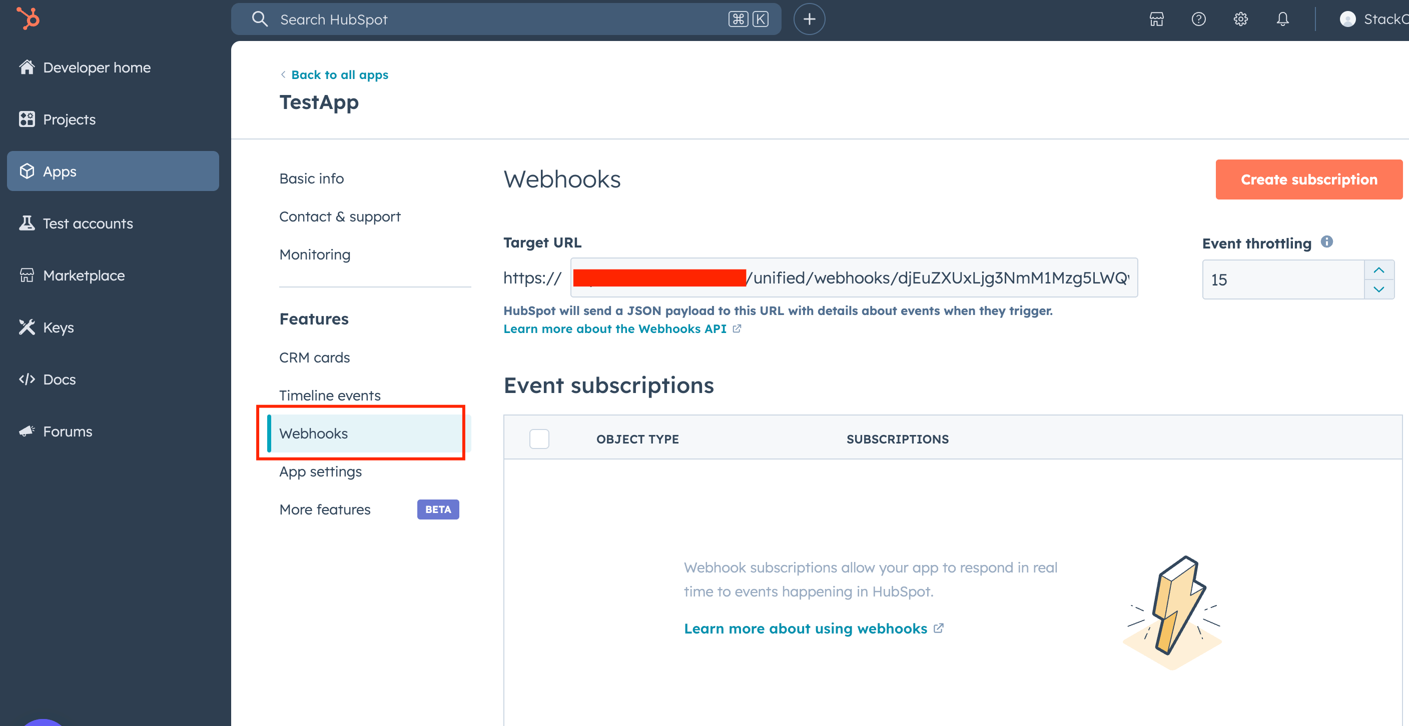Screen dimensions: 1409x726
Task: Click the Keys tools icon
Action: point(27,327)
